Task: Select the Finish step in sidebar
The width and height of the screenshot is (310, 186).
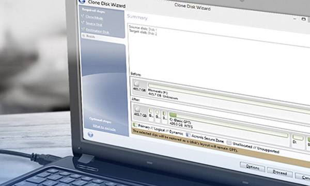Action: [x=90, y=37]
